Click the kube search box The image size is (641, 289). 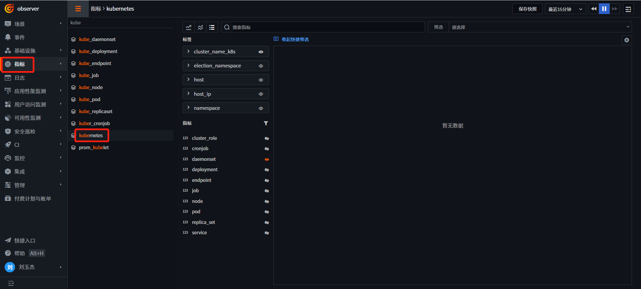pyautogui.click(x=121, y=23)
